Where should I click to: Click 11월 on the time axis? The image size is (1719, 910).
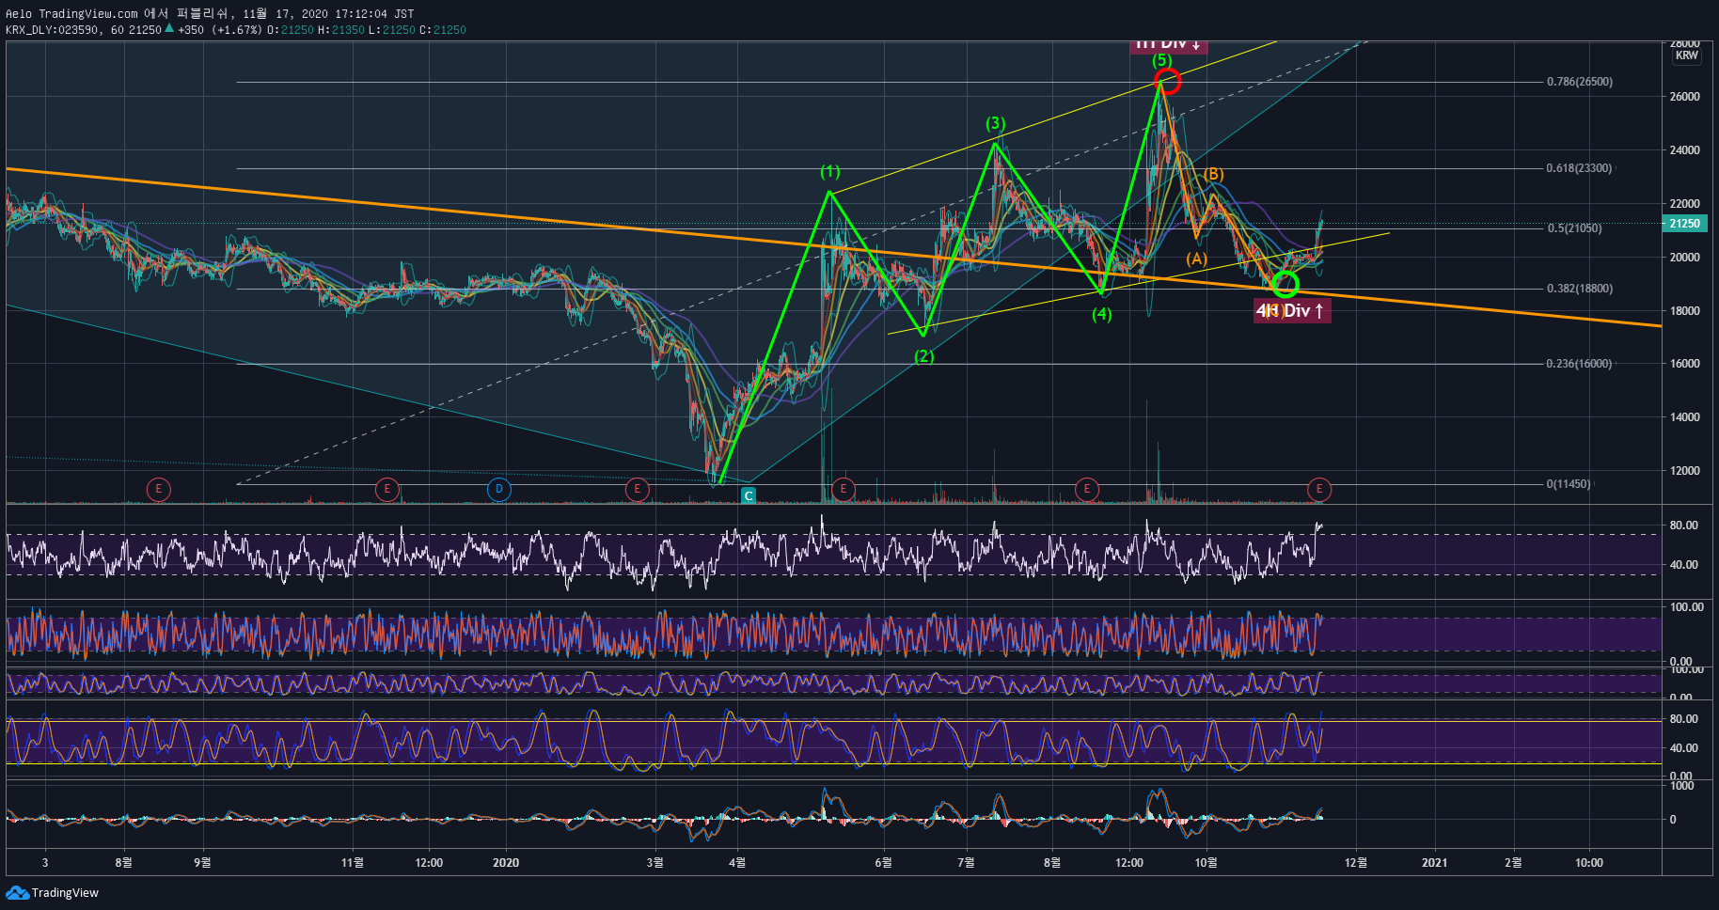tap(353, 863)
